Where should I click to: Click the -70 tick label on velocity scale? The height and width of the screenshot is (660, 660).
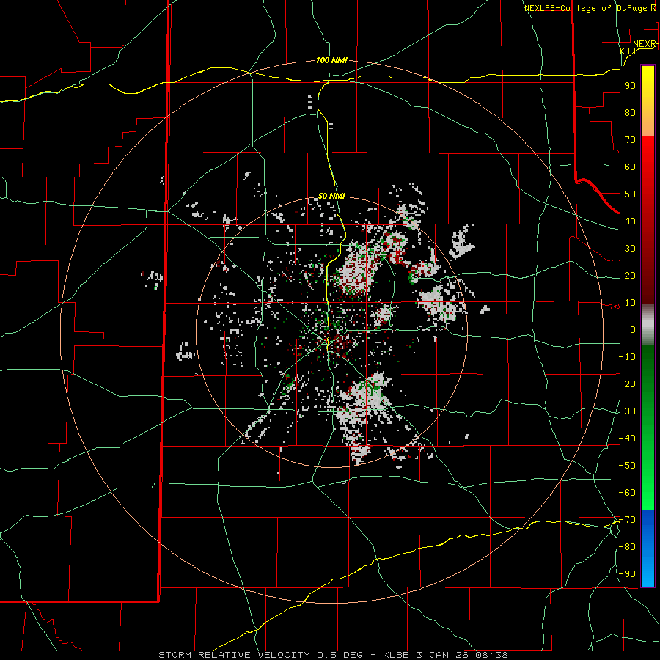627,520
